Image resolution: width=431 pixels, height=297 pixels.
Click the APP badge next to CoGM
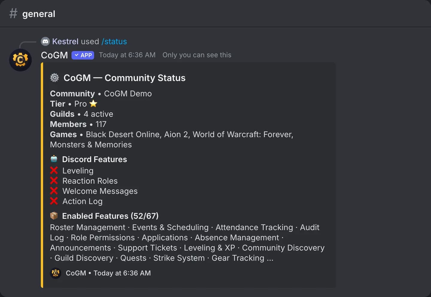(x=83, y=55)
